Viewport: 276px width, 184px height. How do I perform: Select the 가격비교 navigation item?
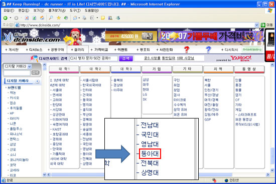point(99,50)
